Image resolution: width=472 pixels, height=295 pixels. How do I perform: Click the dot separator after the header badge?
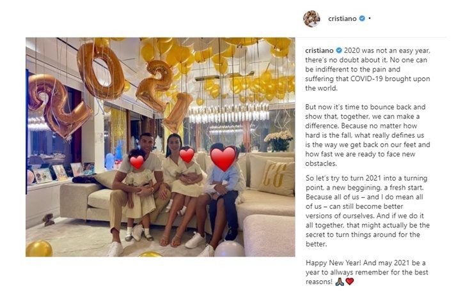coord(370,19)
